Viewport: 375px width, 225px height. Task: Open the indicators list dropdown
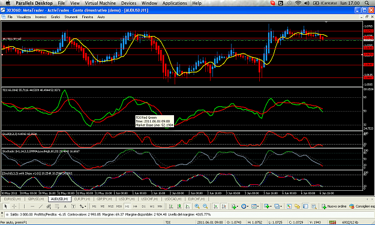[x=234, y=206]
